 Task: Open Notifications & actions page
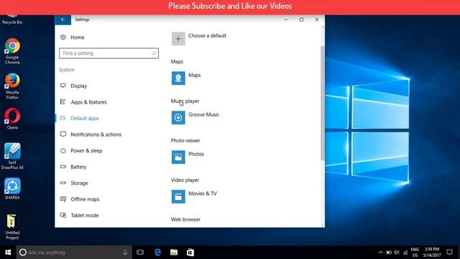tap(96, 135)
